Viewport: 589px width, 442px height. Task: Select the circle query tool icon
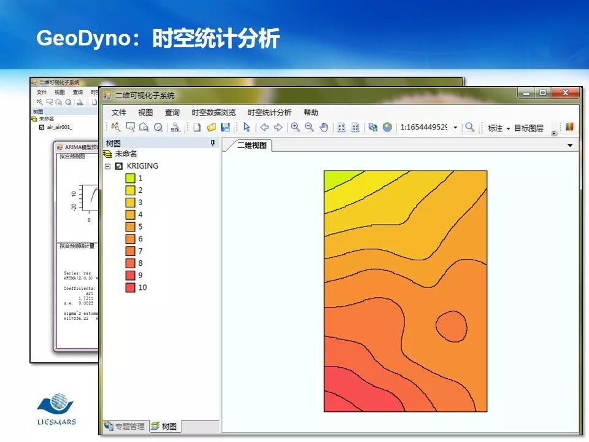pyautogui.click(x=158, y=127)
